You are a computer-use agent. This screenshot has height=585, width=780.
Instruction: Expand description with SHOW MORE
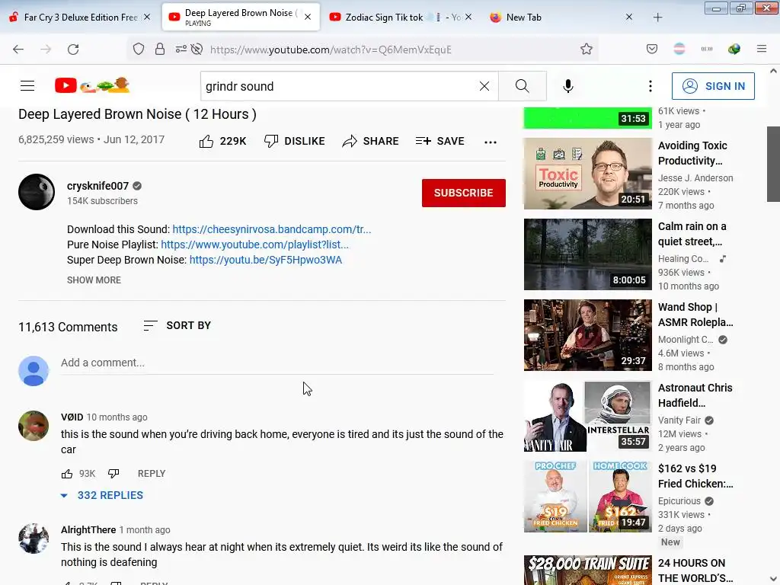[94, 280]
